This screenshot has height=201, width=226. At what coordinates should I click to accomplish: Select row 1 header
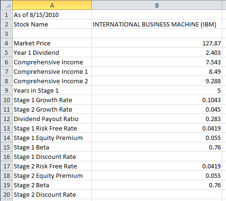[7, 15]
